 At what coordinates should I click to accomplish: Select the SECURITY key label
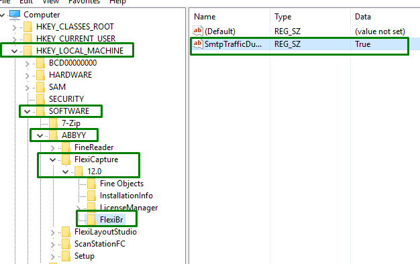pos(66,99)
